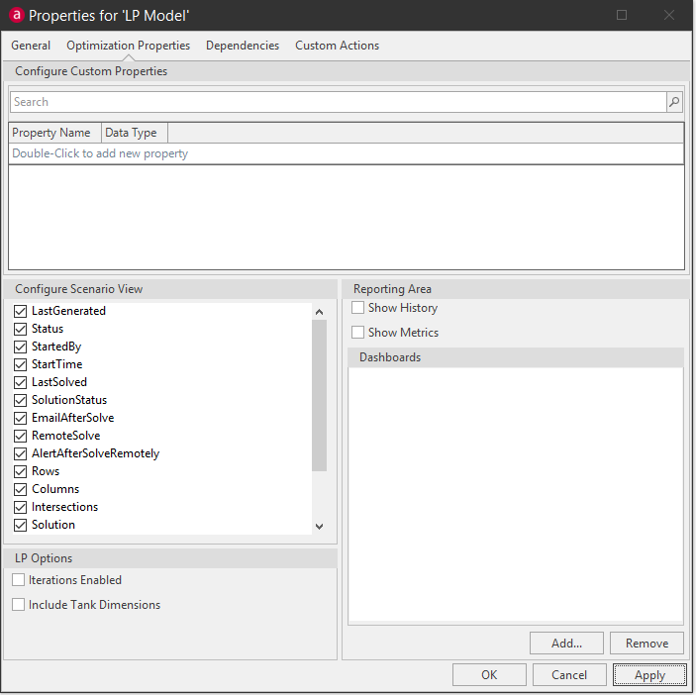Open the Custom Actions tab
Viewport: 696px width, 695px height.
pyautogui.click(x=337, y=46)
